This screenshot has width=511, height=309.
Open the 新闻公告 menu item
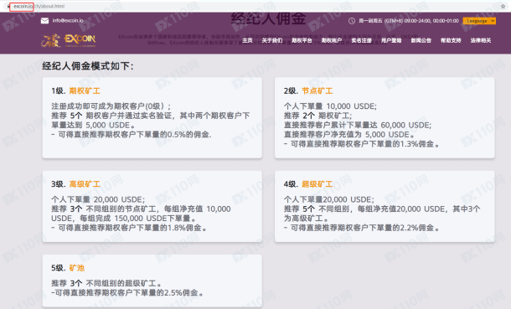[421, 40]
